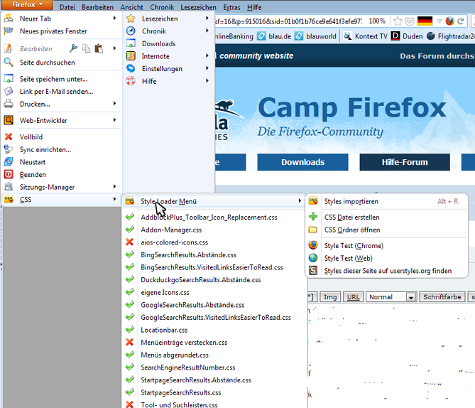Click the red Beenden power icon
This screenshot has height=408, width=475.
click(x=9, y=174)
